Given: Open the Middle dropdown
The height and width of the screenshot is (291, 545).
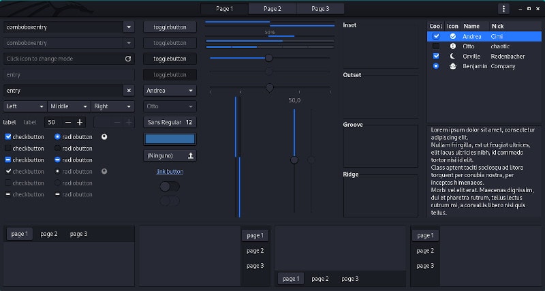Looking at the screenshot, I should [69, 106].
